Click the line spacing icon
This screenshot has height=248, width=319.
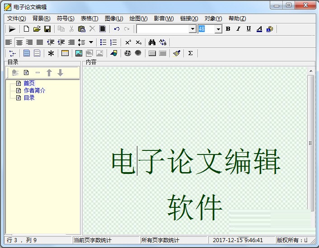point(82,42)
